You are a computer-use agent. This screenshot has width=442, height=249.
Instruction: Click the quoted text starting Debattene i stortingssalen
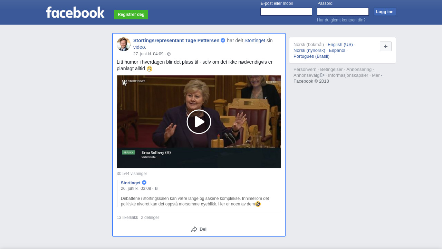195,201
